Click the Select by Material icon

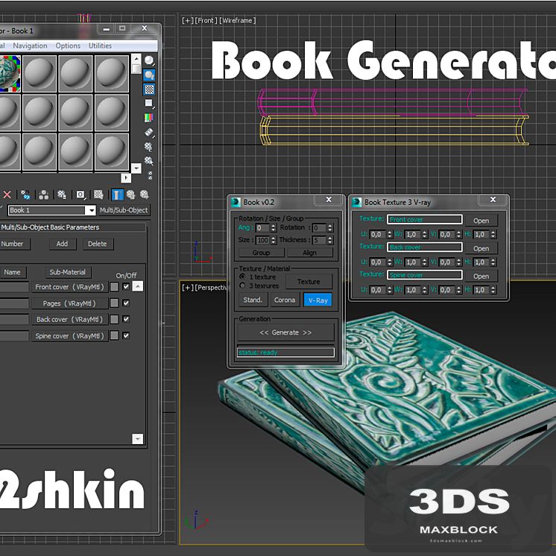tap(149, 161)
